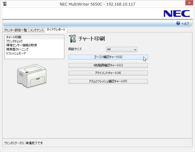Screen dimensions: 195x152
Task: Click the チャート印刷 heading text
Action: click(x=91, y=39)
